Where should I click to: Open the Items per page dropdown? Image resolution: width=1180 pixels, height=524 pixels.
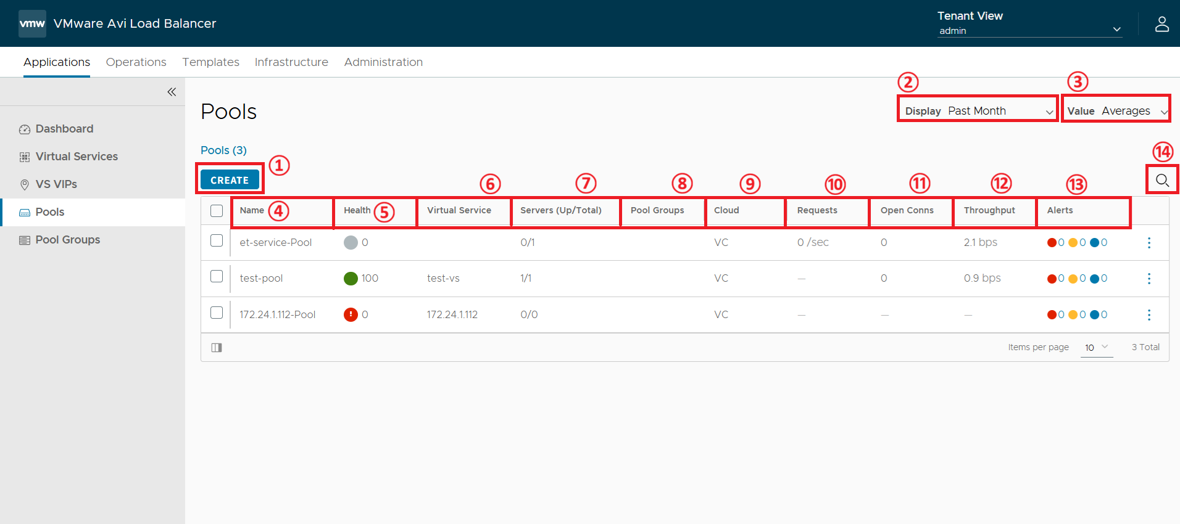[1097, 348]
